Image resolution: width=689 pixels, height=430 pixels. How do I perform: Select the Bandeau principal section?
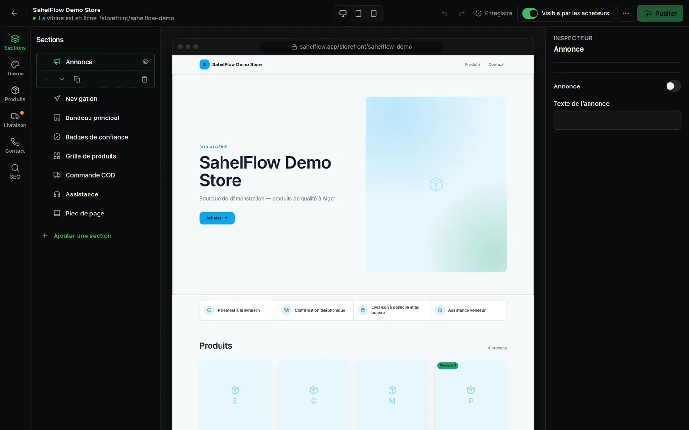click(95, 118)
